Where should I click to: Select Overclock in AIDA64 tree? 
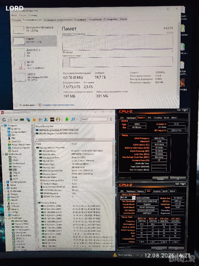pyautogui.click(x=16, y=141)
